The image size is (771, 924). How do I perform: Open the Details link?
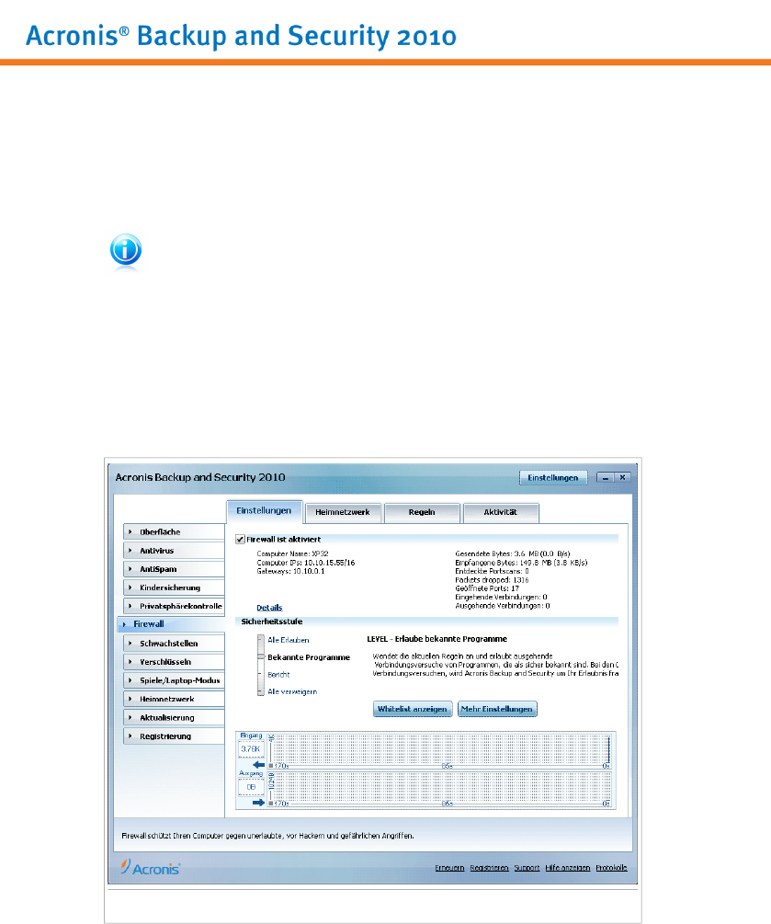pyautogui.click(x=269, y=608)
